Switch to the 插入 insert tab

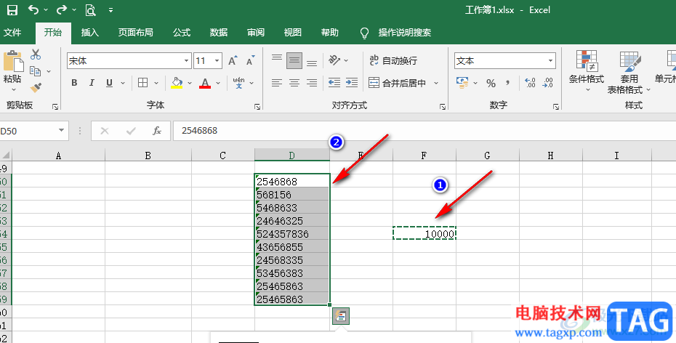[89, 32]
